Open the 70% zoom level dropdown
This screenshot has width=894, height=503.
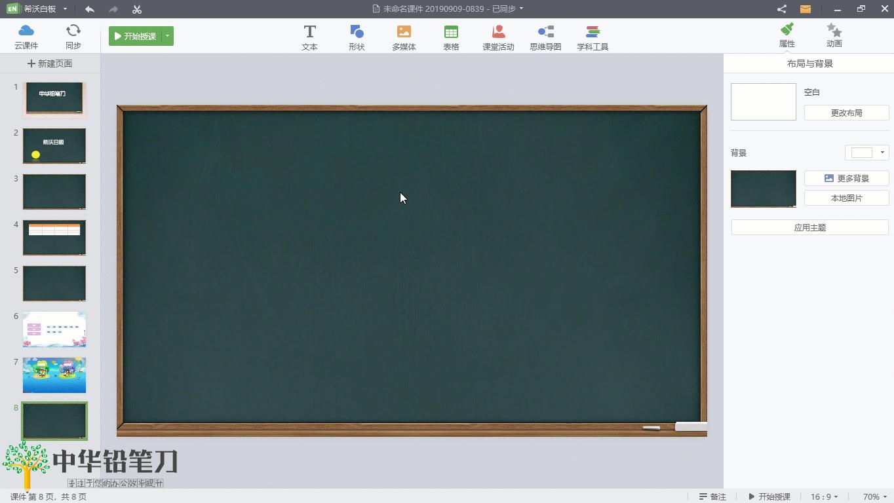coord(874,496)
